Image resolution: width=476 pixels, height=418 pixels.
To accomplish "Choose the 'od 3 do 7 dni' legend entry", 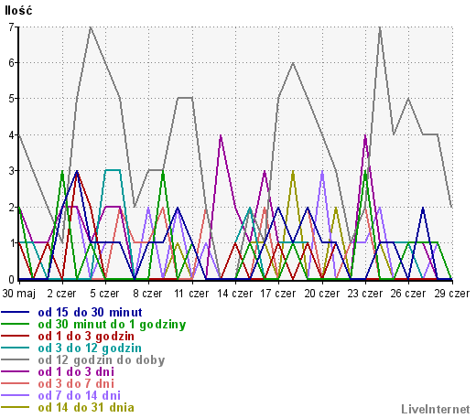I will click(x=76, y=384).
